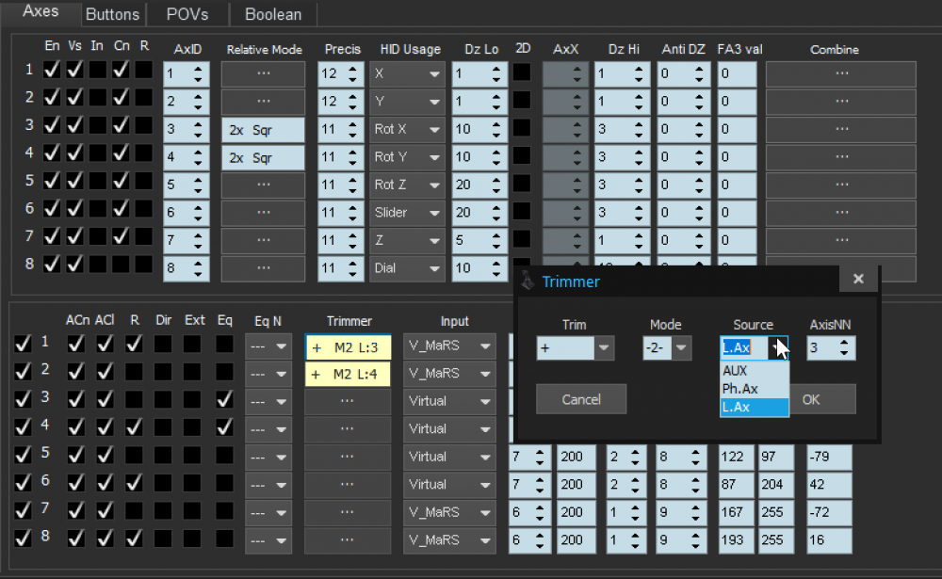Open the Boolean tab
This screenshot has height=579, width=942.
pyautogui.click(x=273, y=14)
